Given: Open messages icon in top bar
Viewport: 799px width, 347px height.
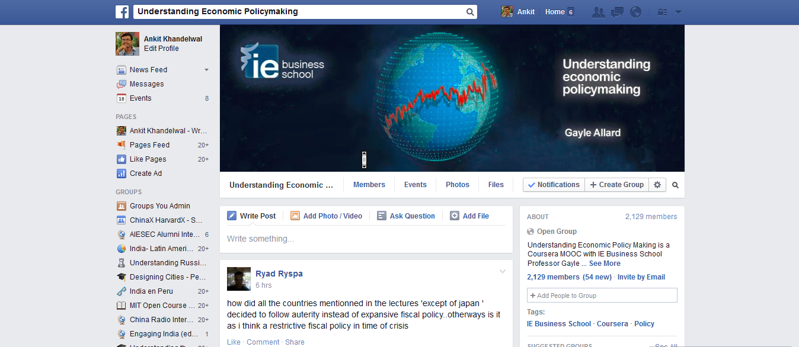Looking at the screenshot, I should click(617, 12).
